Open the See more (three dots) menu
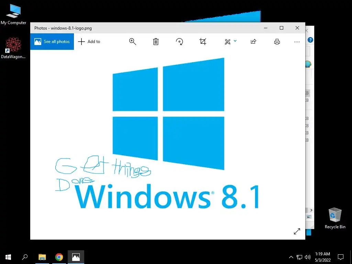This screenshot has width=352, height=264. coord(297,42)
